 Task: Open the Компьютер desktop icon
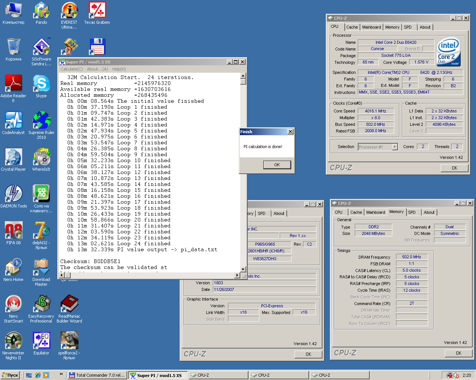[x=13, y=13]
